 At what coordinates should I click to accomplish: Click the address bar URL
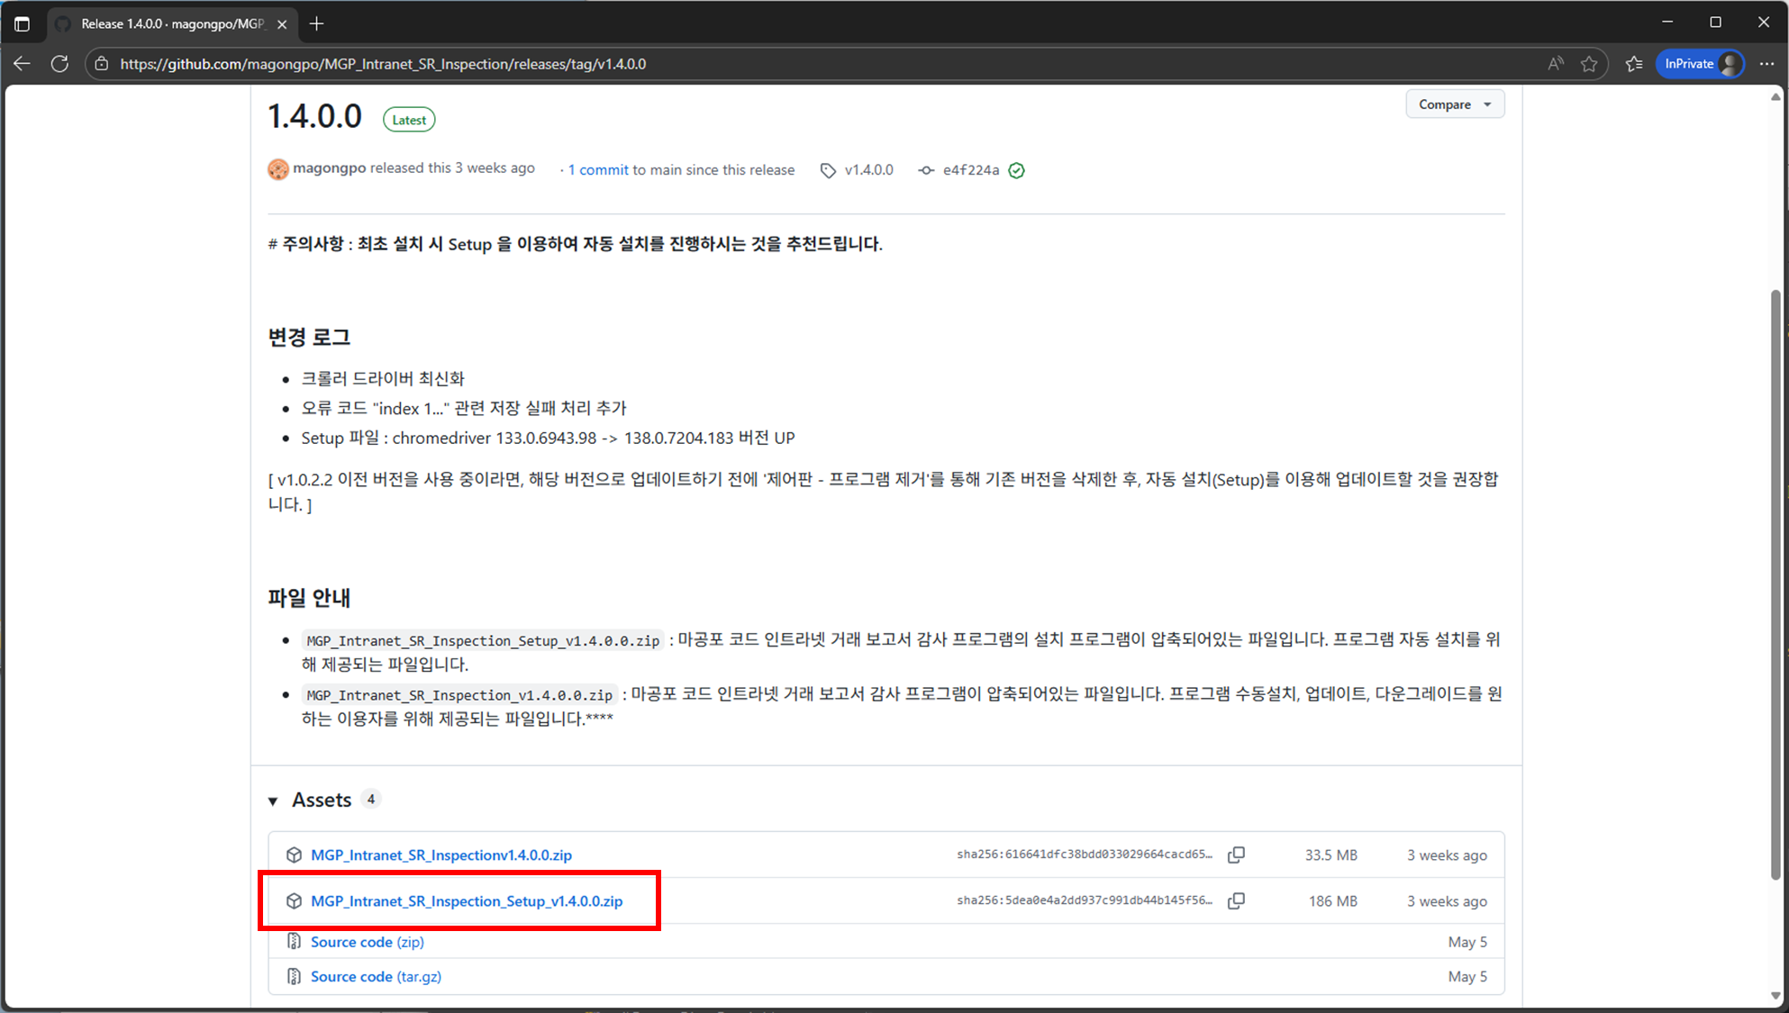(383, 64)
